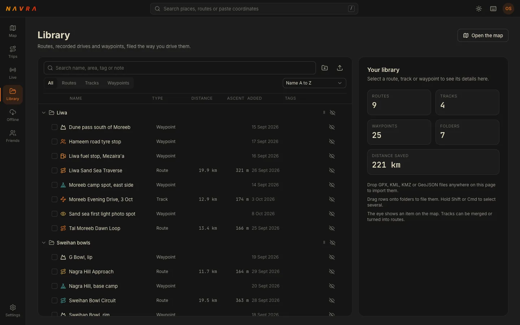Click the fuel icon beside Liwa fuel stop
The image size is (520, 325).
[x=63, y=156]
